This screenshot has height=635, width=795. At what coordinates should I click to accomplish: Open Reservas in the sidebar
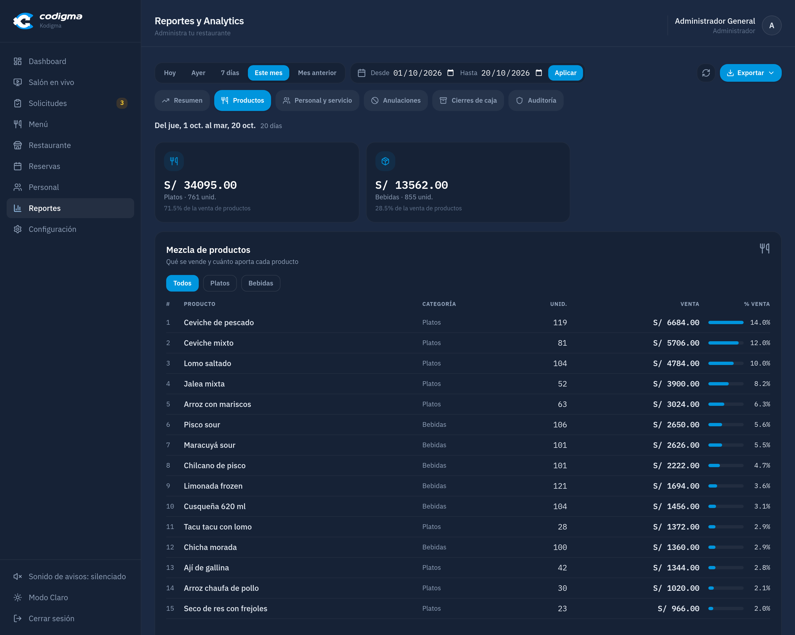point(70,166)
